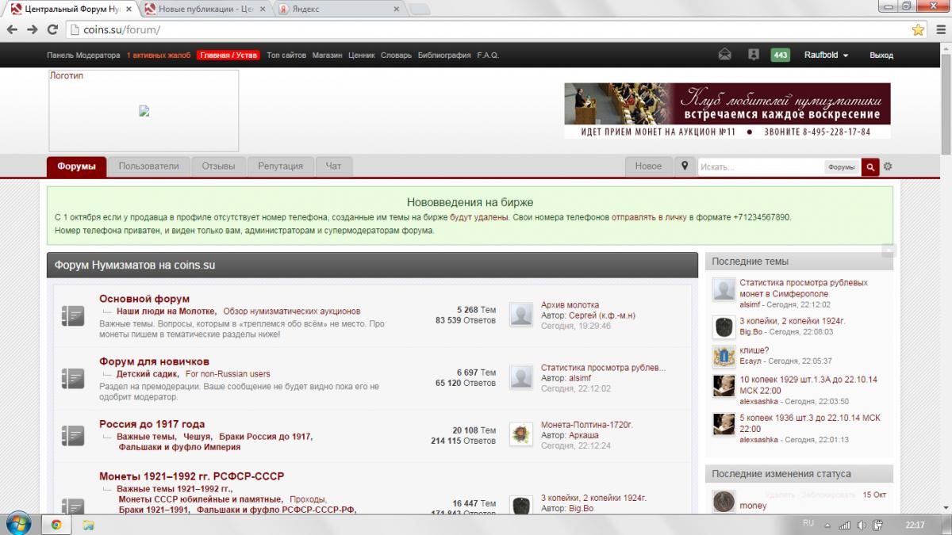Open the RU language indicator in tray
The image size is (952, 535).
tap(808, 523)
